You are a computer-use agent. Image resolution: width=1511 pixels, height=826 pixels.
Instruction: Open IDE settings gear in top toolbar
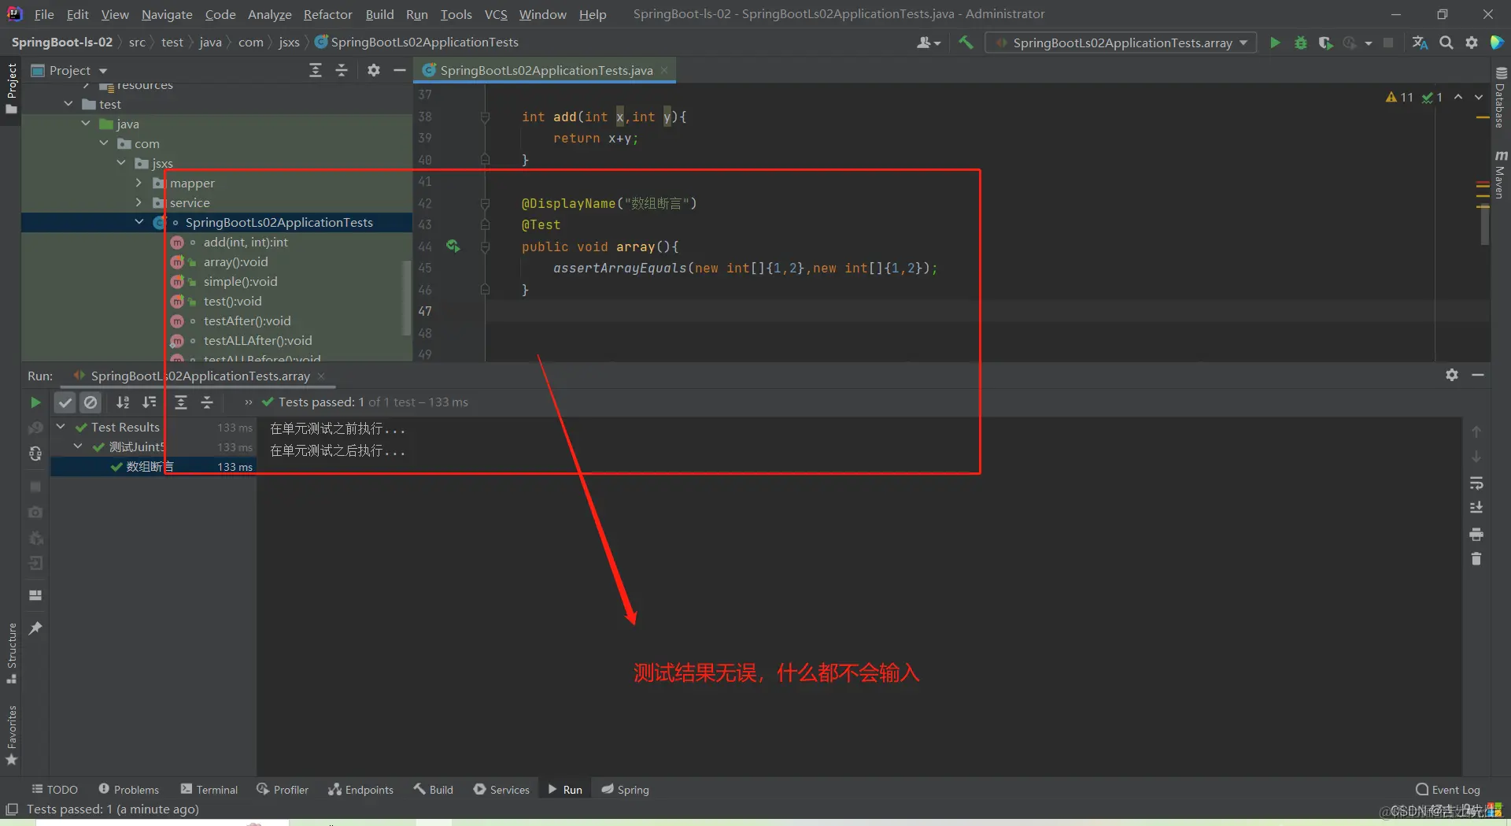tap(1472, 43)
